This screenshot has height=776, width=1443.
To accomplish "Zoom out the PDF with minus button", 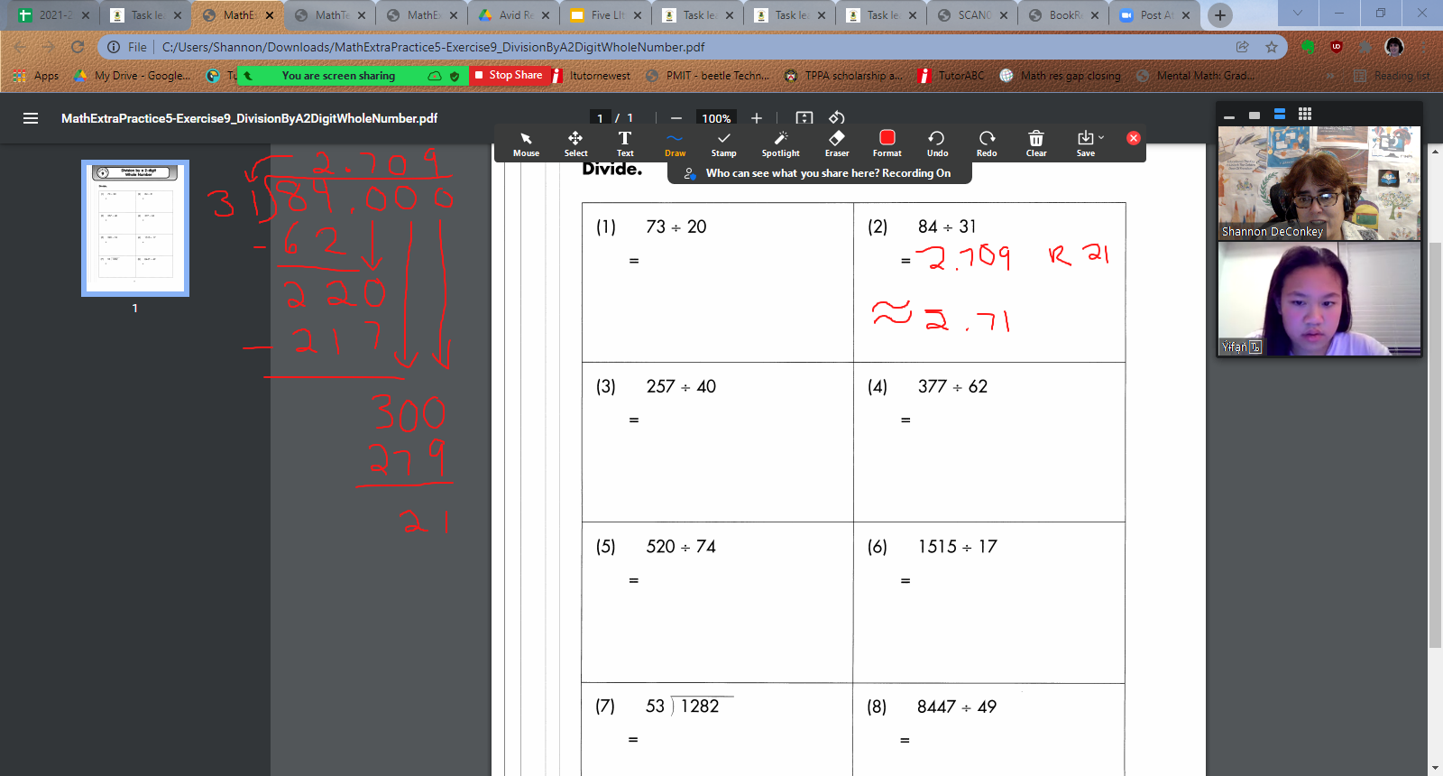I will [x=676, y=118].
